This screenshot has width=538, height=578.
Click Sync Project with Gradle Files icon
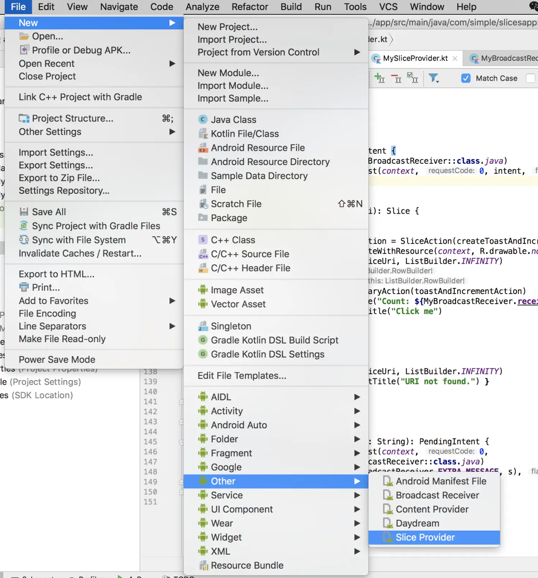coord(24,226)
